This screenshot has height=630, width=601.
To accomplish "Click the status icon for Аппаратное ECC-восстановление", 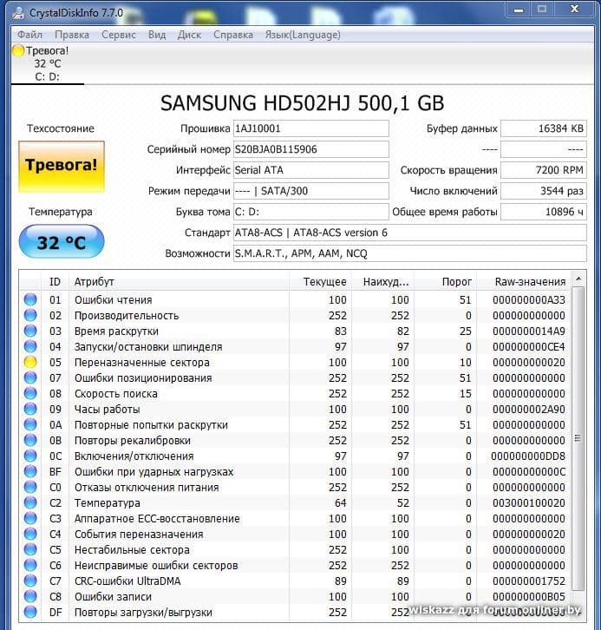I will point(30,518).
